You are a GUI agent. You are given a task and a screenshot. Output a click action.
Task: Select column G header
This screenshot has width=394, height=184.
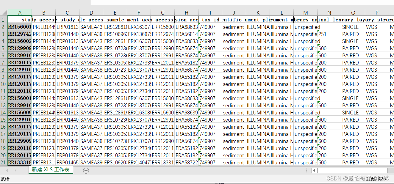point(163,12)
